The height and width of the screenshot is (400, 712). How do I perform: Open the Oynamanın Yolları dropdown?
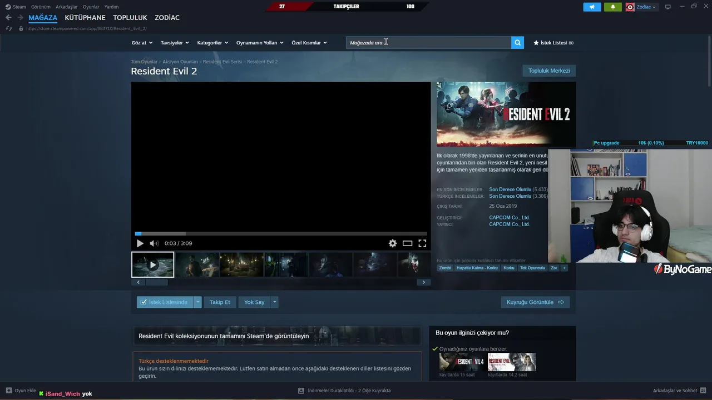pos(260,43)
